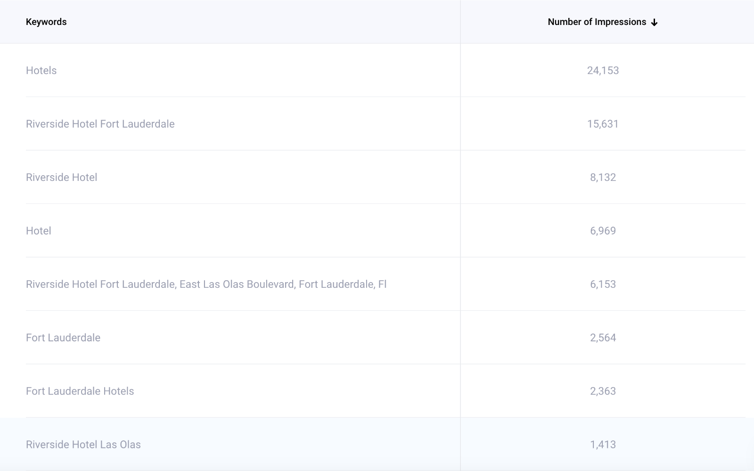Viewport: 754px width, 471px height.
Task: Click the 1,413 impressions value
Action: (x=603, y=445)
